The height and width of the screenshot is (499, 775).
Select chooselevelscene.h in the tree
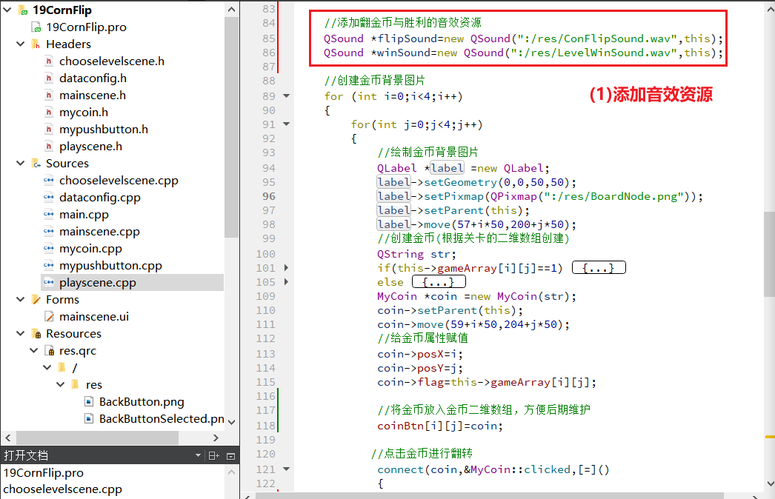[112, 61]
